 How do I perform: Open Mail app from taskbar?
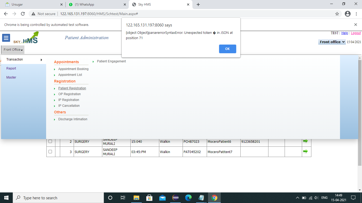pos(162,198)
